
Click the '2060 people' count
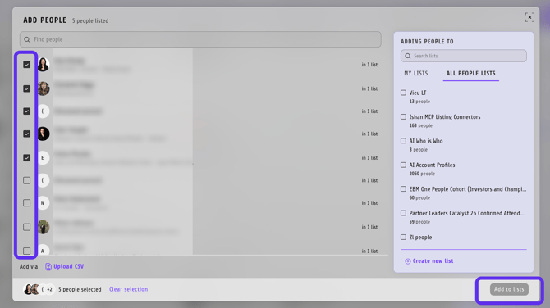[422, 174]
